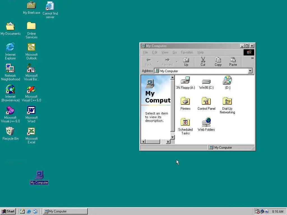Select the Microsoft Visual Basic shortcut

point(31,72)
